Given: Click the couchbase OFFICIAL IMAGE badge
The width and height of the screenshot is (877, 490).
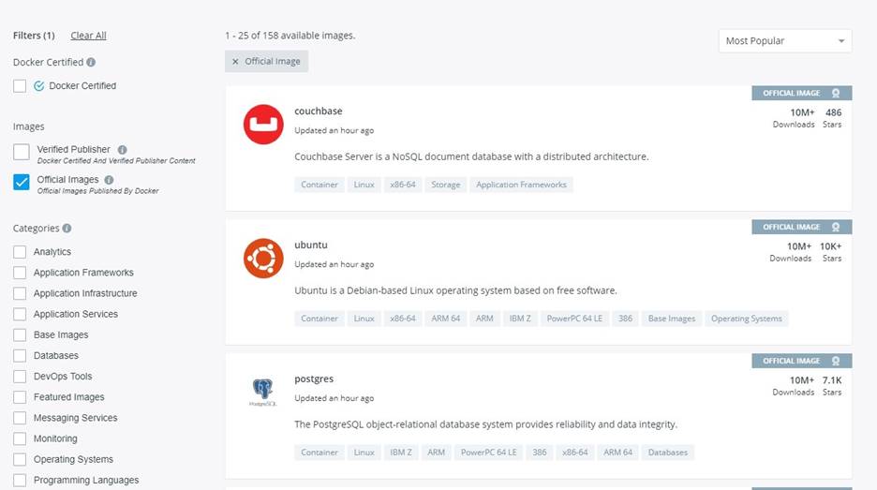Looking at the screenshot, I should pyautogui.click(x=801, y=94).
